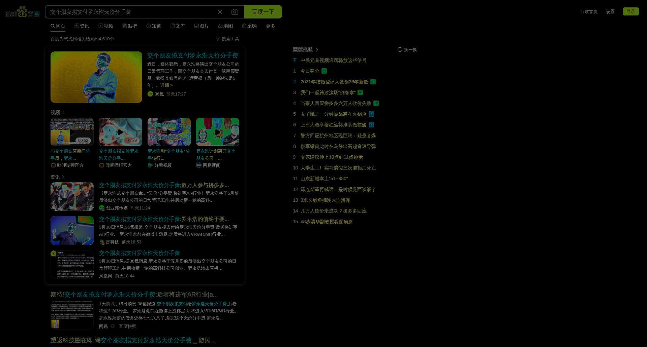Viewport: 647px width, 347px height.
Task: Click the icon next to 网易 source
Action: click(113, 326)
